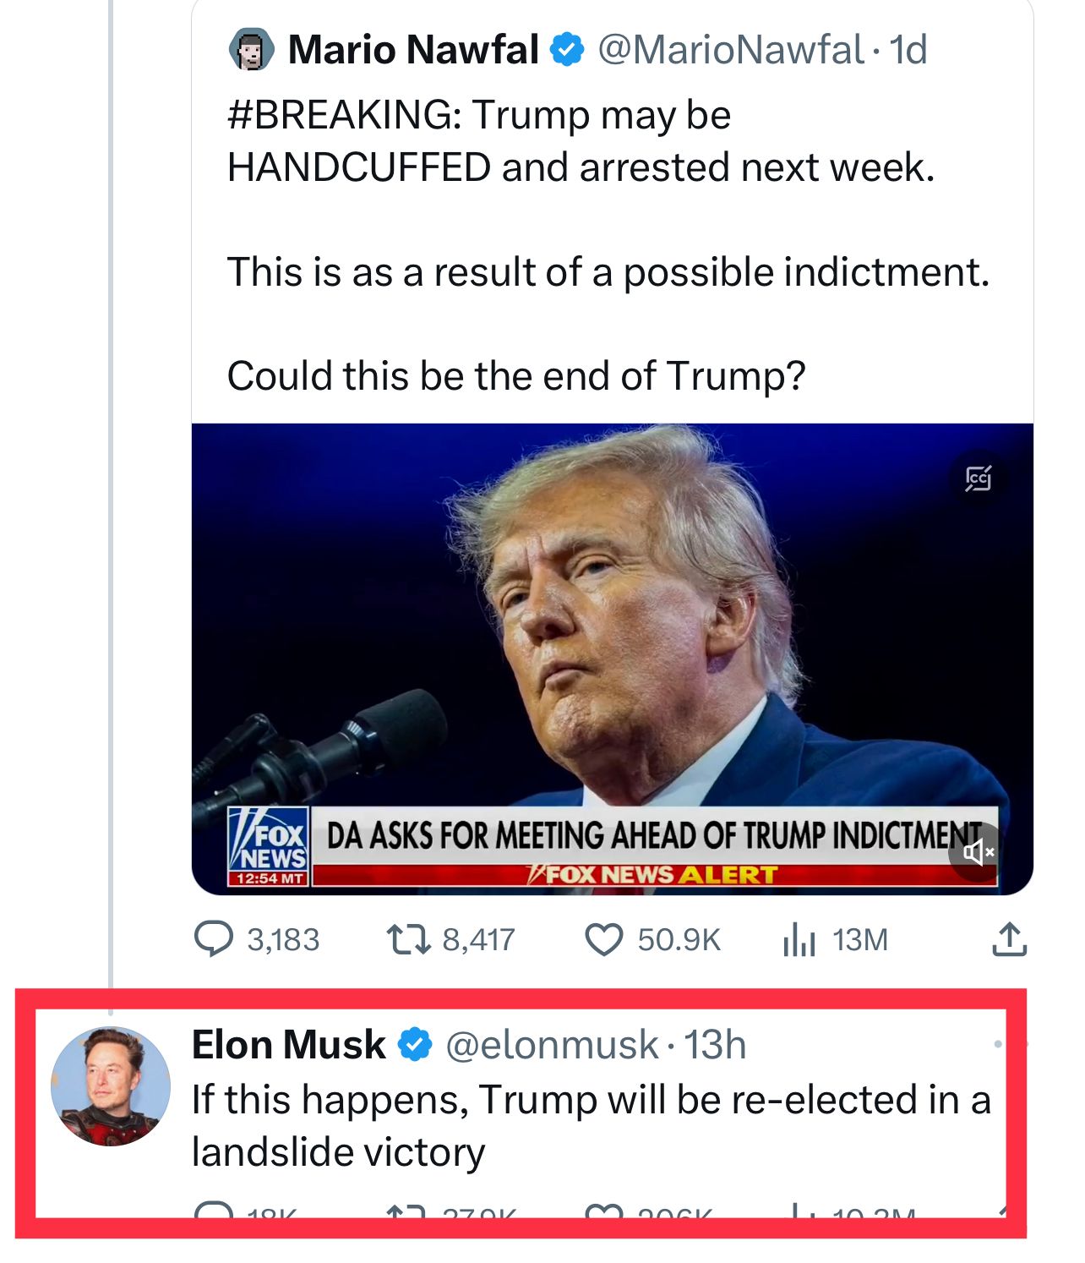
Task: Open the @elonmusk handle link
Action: [x=551, y=1045]
